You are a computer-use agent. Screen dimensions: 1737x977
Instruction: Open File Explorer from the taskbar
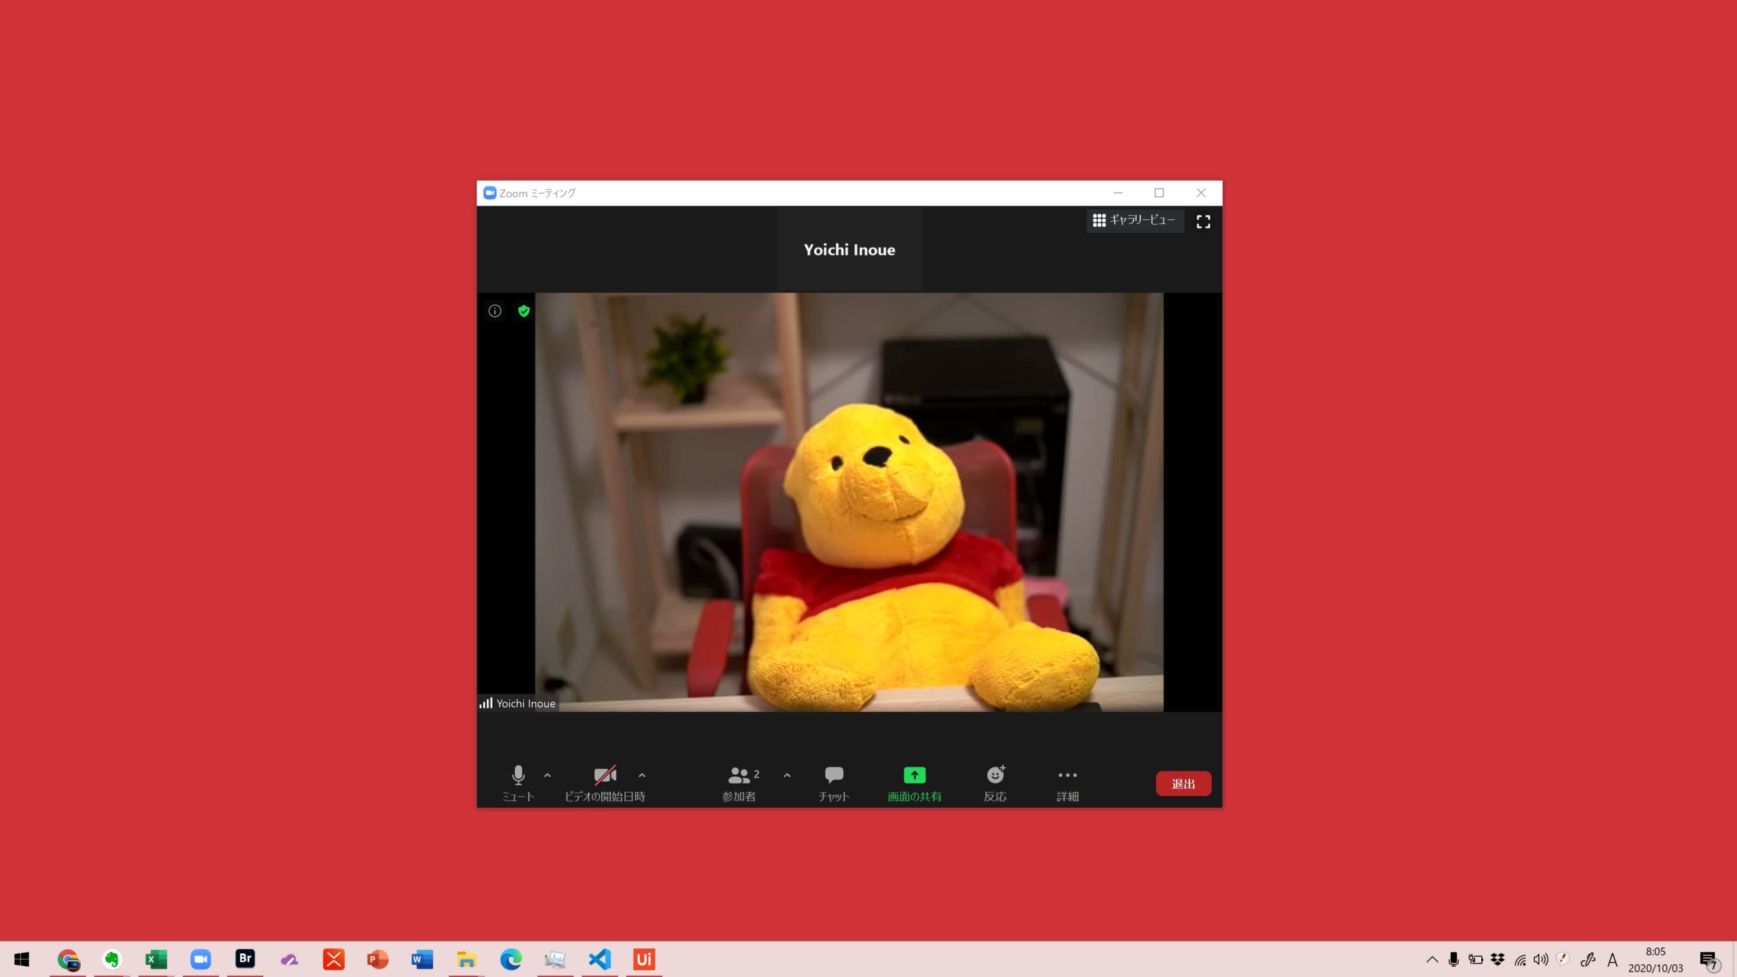467,959
